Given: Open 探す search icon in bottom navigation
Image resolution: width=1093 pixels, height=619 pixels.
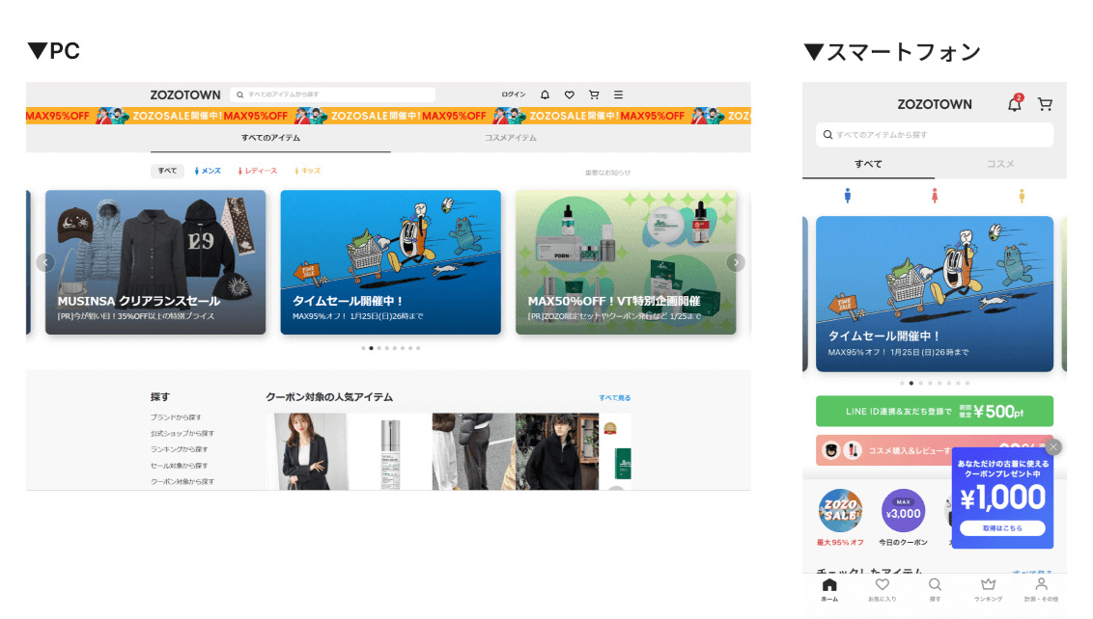Looking at the screenshot, I should tap(935, 588).
